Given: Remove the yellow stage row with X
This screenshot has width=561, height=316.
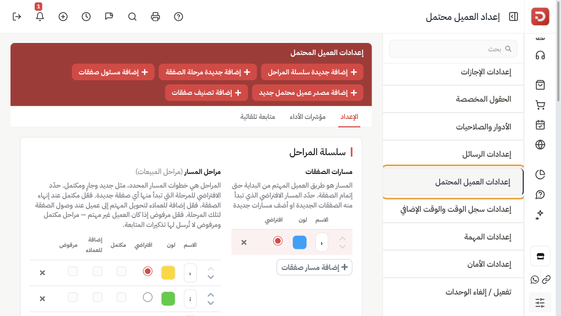Looking at the screenshot, I should [42, 273].
